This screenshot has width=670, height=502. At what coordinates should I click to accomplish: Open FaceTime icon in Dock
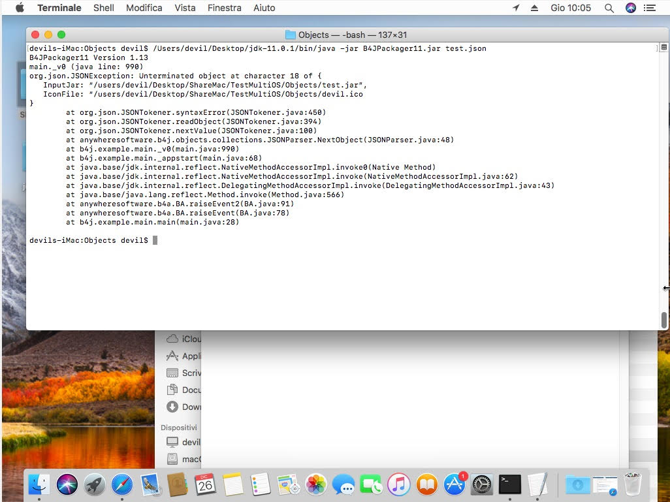[x=371, y=484]
